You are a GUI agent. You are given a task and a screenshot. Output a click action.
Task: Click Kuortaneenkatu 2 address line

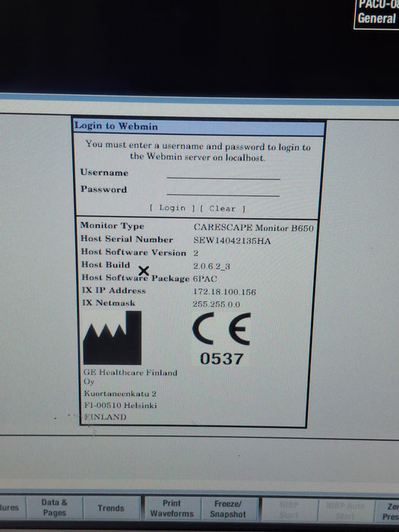click(120, 394)
